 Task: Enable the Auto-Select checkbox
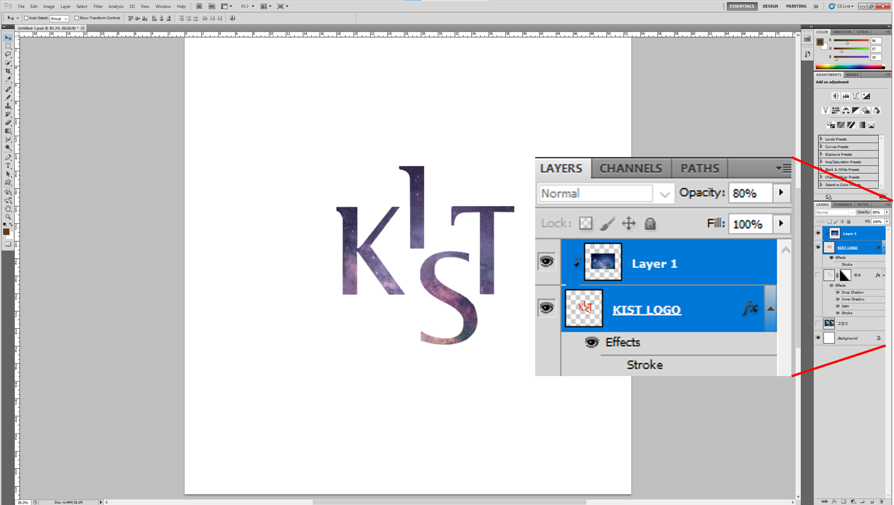tap(26, 18)
